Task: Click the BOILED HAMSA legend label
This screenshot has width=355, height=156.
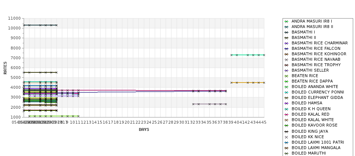Action: tap(307, 103)
